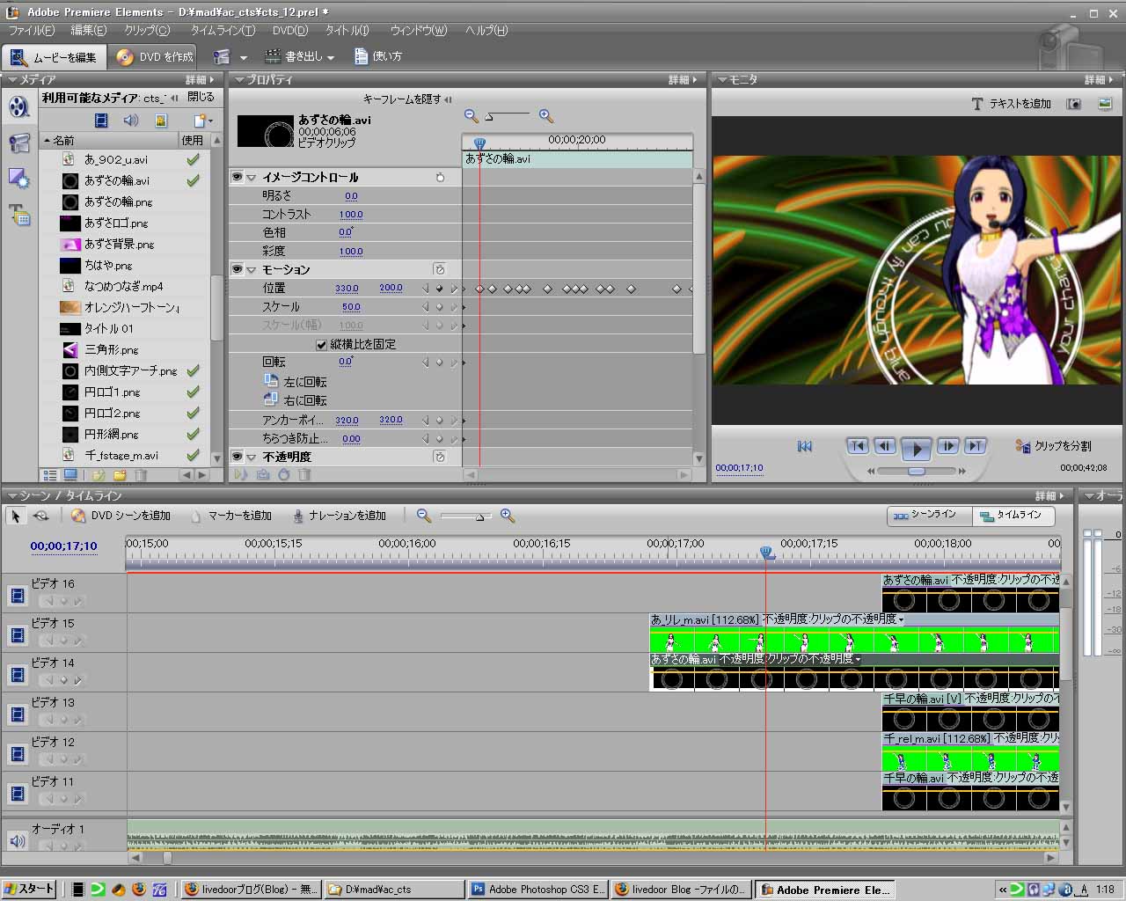Click the split clip scissors icon
Image resolution: width=1126 pixels, height=901 pixels.
pyautogui.click(x=1023, y=446)
